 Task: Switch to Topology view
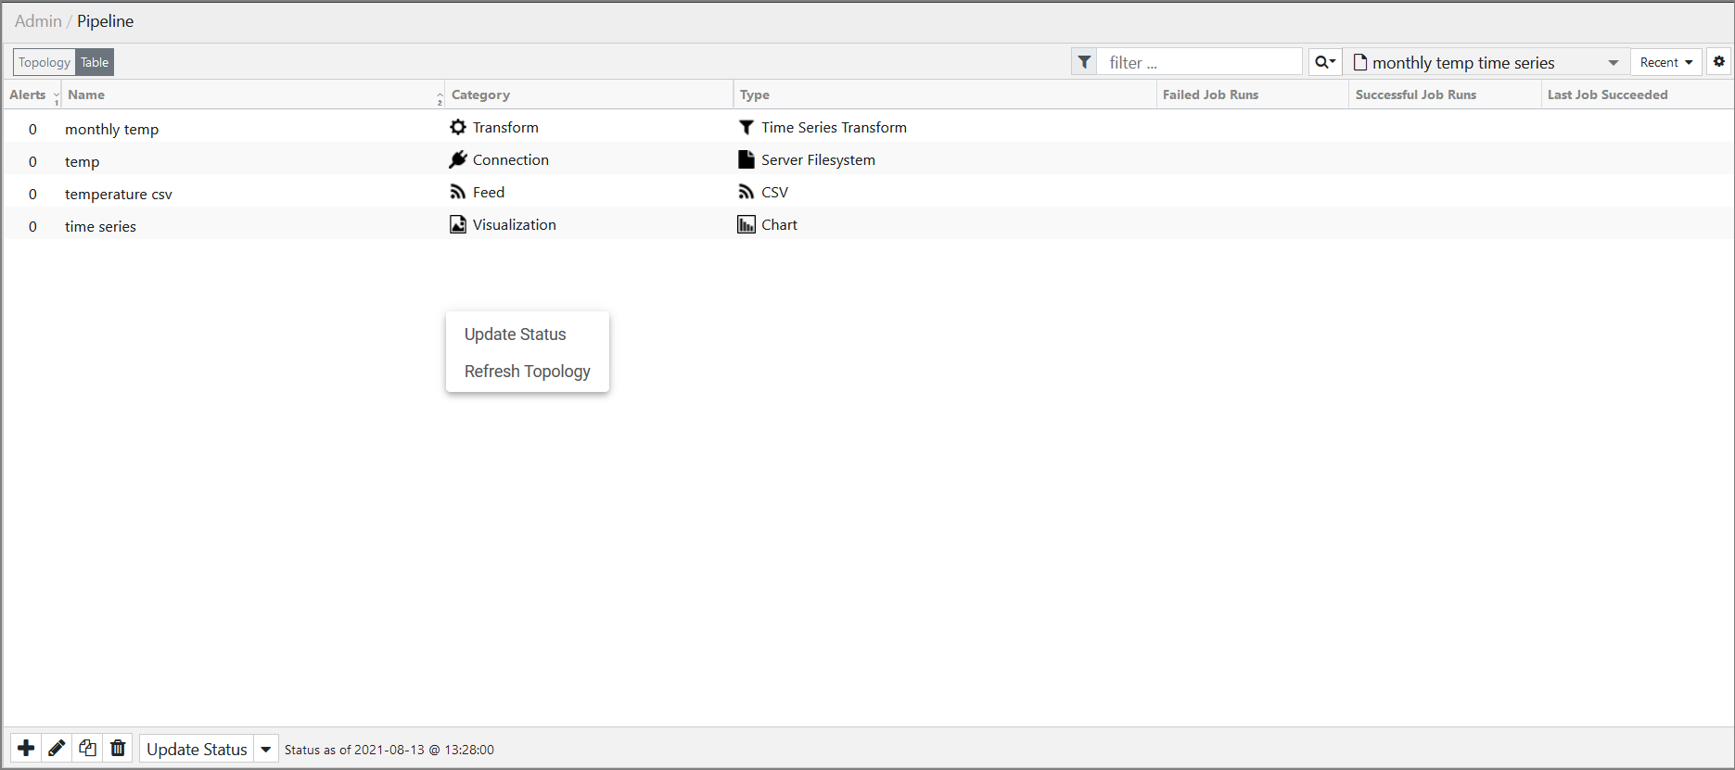click(45, 62)
